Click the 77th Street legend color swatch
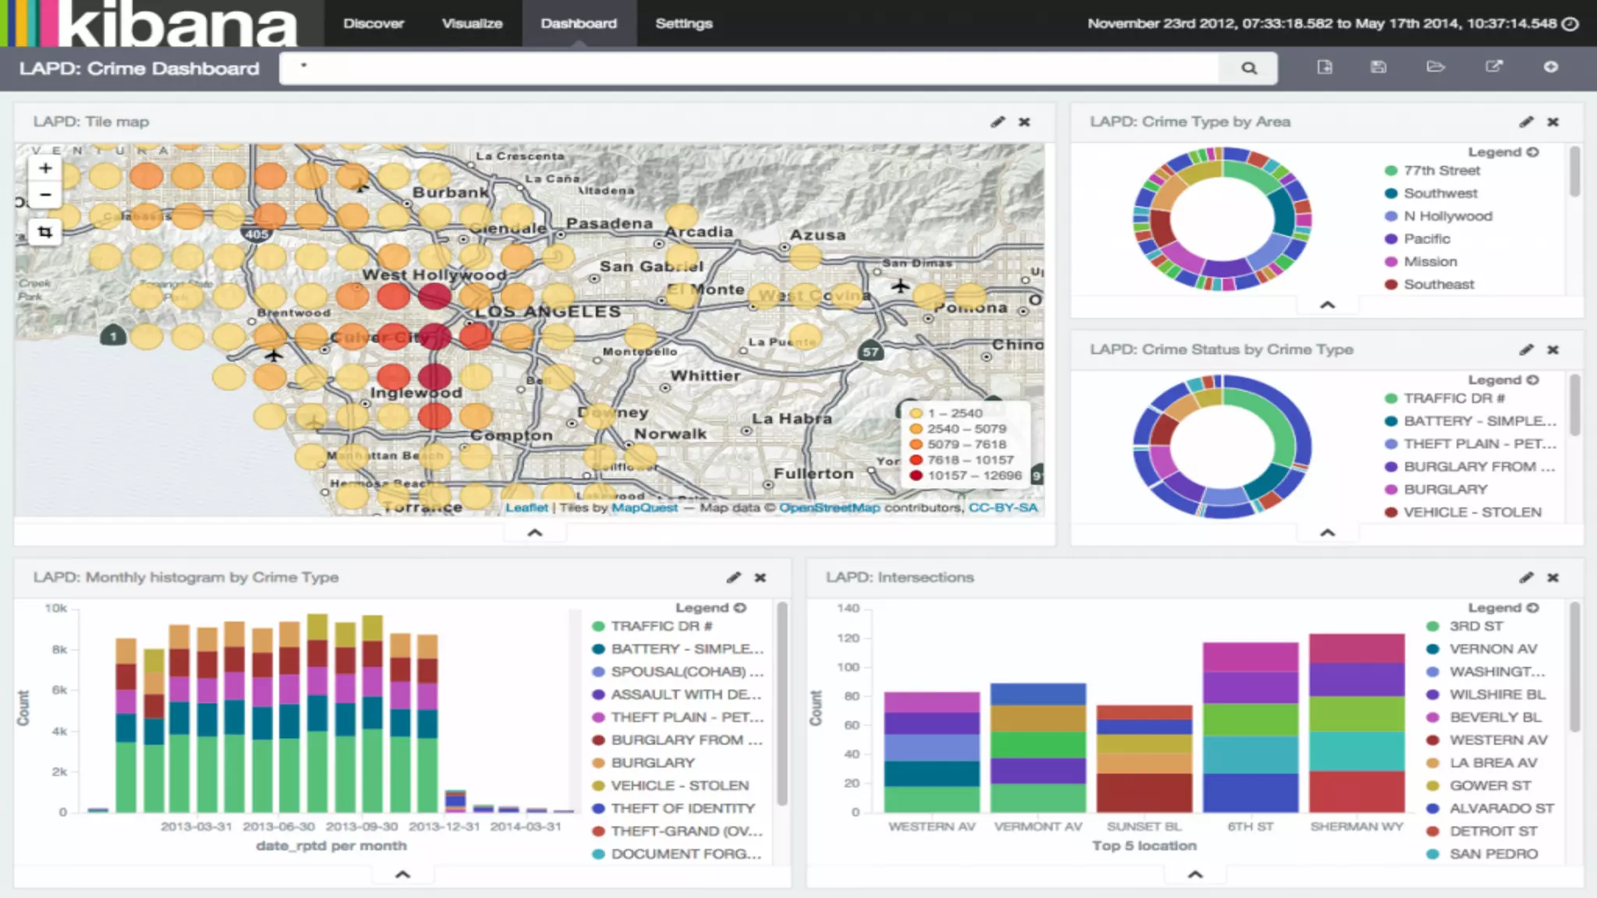Screen dimensions: 1597x898 (x=1390, y=171)
